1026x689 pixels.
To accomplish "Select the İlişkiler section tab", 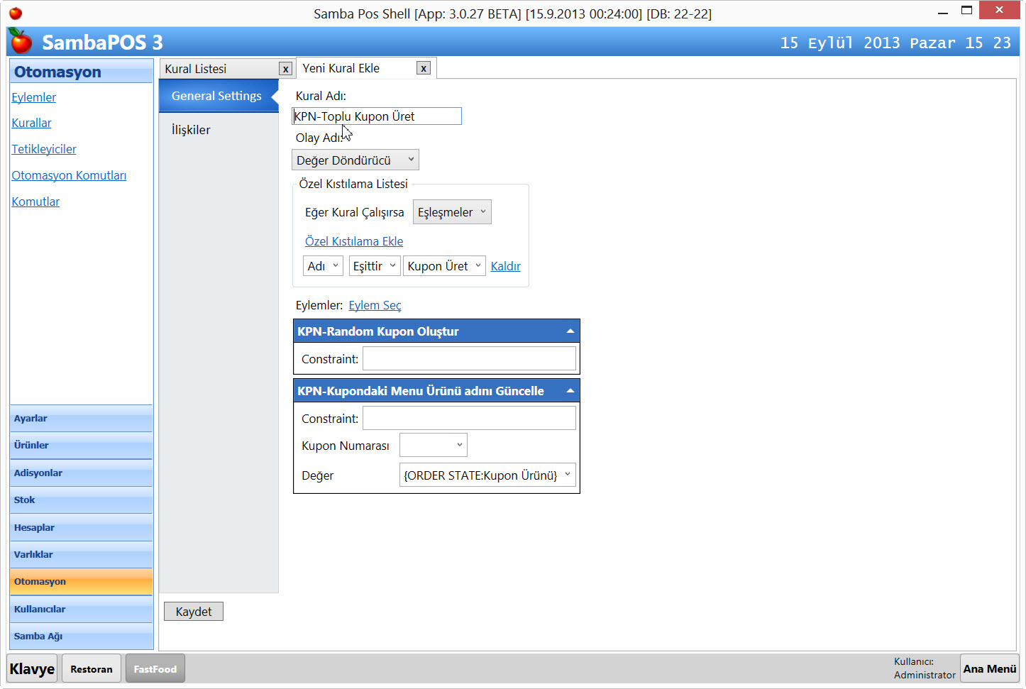I will [x=191, y=130].
